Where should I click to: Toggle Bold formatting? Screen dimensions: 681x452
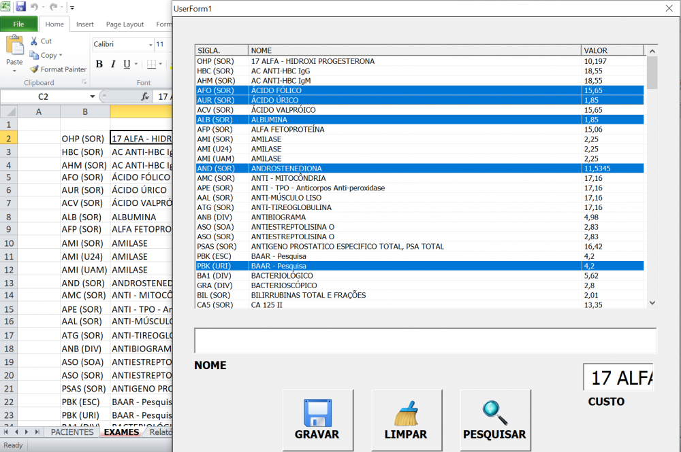[x=99, y=65]
